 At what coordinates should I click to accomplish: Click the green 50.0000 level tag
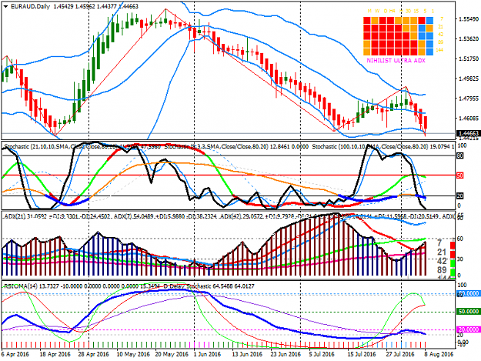[468, 312]
